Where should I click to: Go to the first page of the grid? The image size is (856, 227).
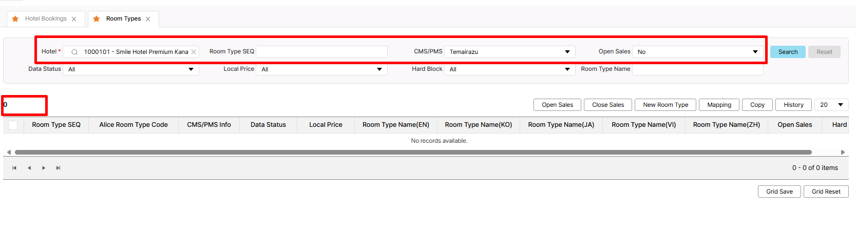tap(14, 168)
